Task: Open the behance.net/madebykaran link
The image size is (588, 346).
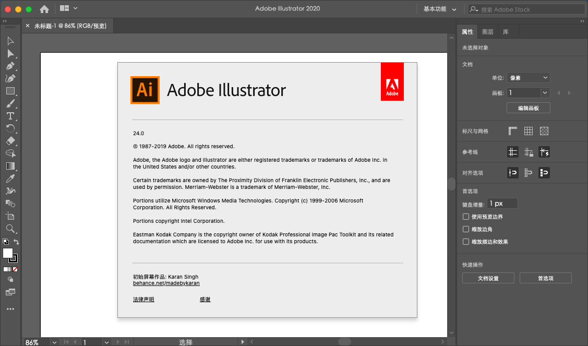Action: coord(166,283)
